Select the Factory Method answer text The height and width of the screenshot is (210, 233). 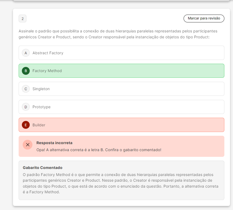pos(47,71)
